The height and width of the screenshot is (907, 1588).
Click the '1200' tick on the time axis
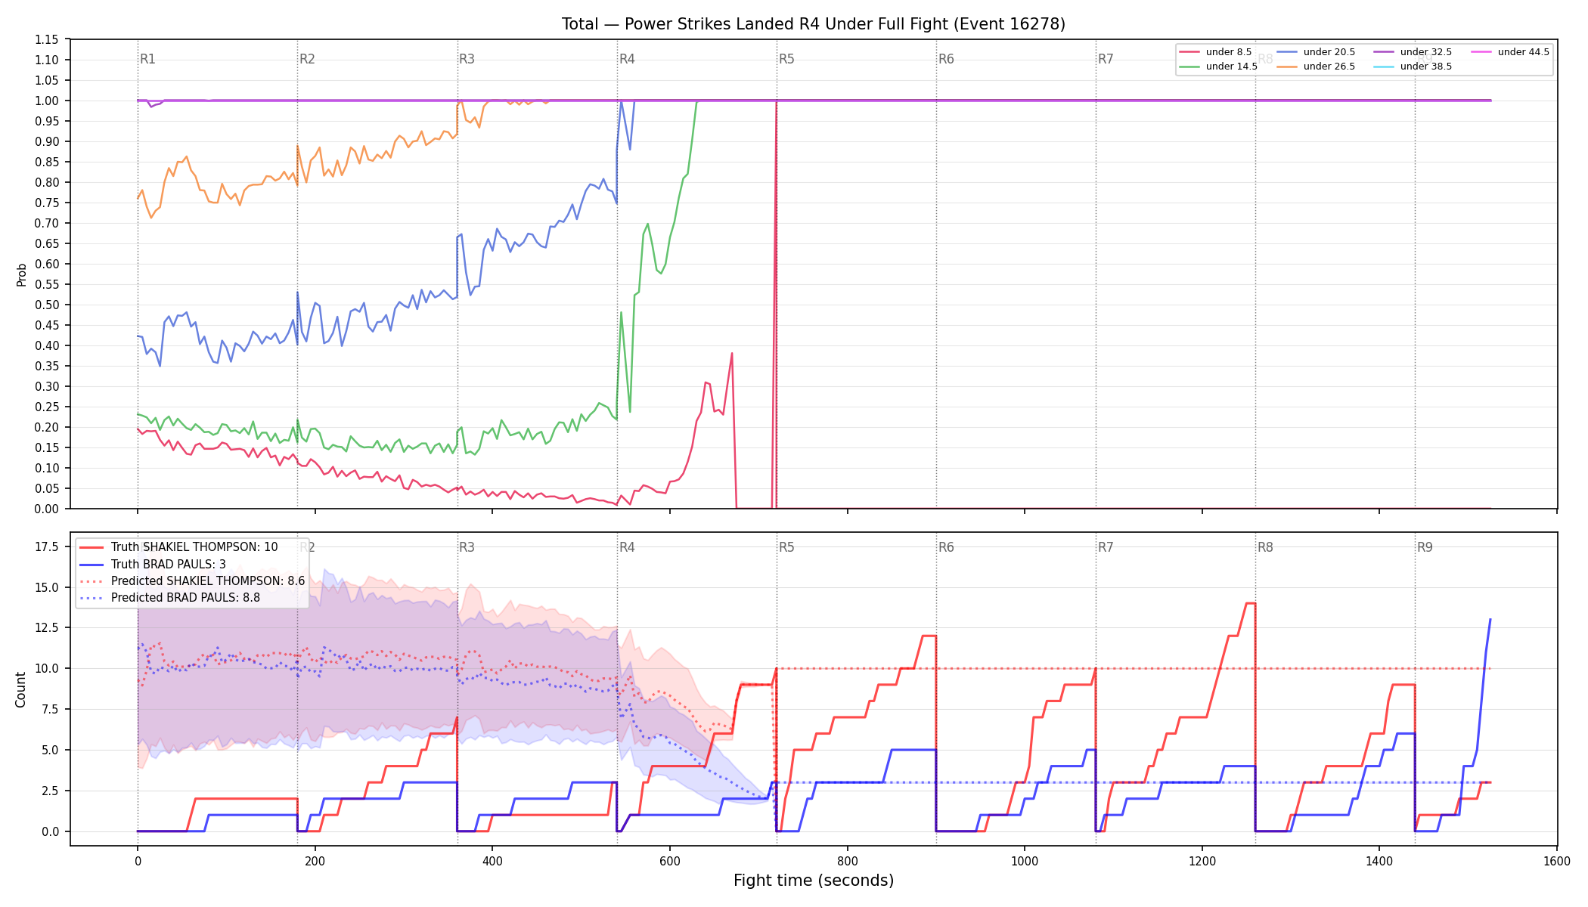click(x=1202, y=861)
